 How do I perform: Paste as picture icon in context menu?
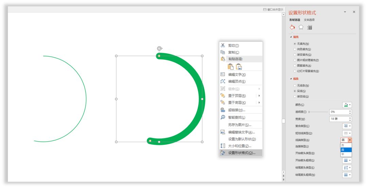(239, 67)
